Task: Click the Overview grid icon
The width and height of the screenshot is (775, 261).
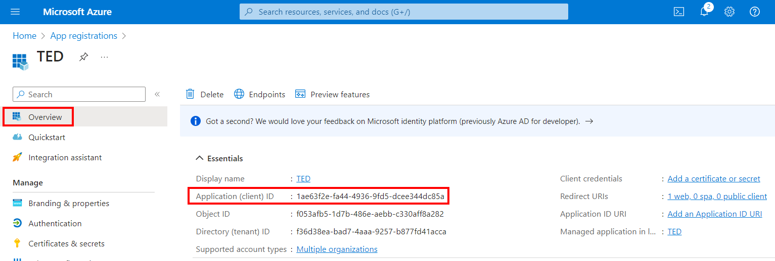Action: pos(17,117)
